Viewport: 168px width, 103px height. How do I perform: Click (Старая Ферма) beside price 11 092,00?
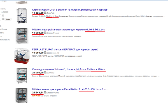pos(53,33)
